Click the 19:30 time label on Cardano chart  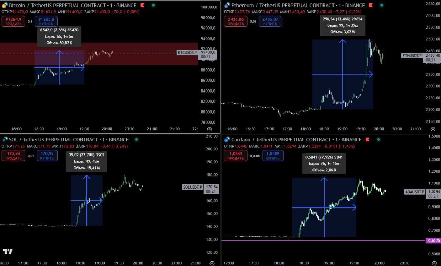(355, 263)
